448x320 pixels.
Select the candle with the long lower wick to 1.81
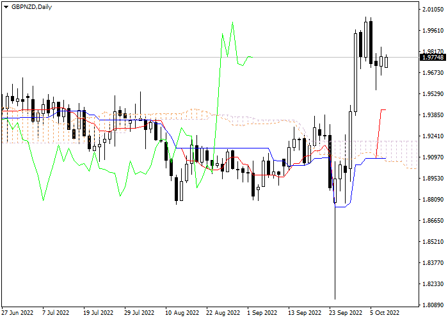pyautogui.click(x=335, y=191)
